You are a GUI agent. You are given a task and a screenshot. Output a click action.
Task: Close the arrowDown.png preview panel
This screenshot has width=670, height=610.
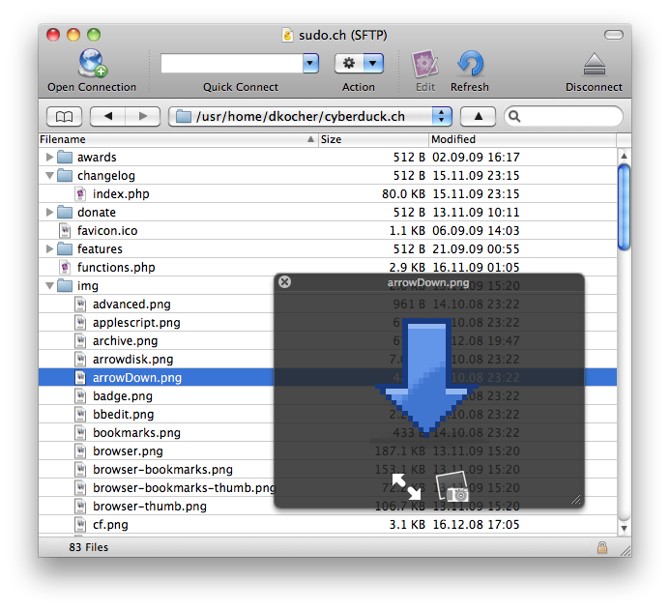point(284,282)
